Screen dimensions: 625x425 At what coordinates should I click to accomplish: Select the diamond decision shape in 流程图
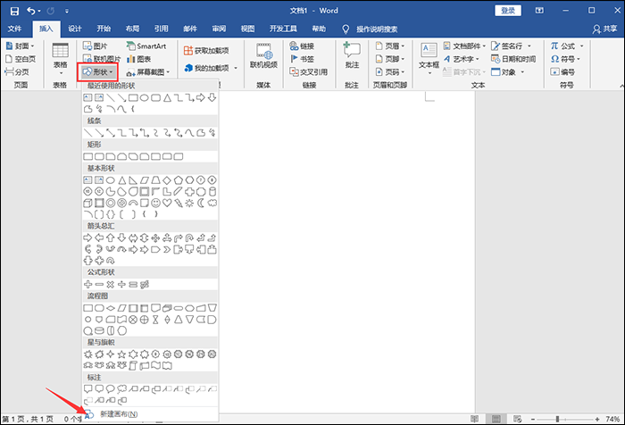pos(111,308)
